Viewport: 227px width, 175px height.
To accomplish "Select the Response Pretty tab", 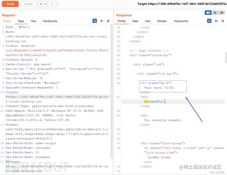I will point(121,21).
